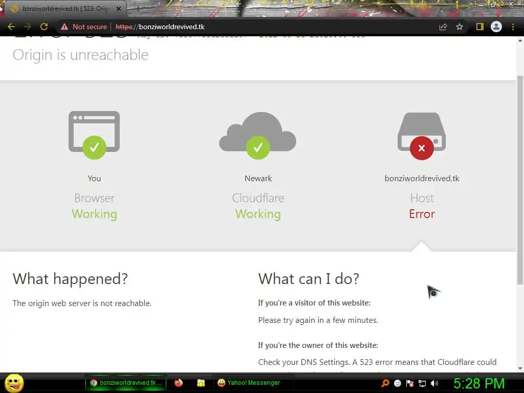Viewport: 524px width, 393px height.
Task: Click the browser forward arrow
Action: point(28,27)
